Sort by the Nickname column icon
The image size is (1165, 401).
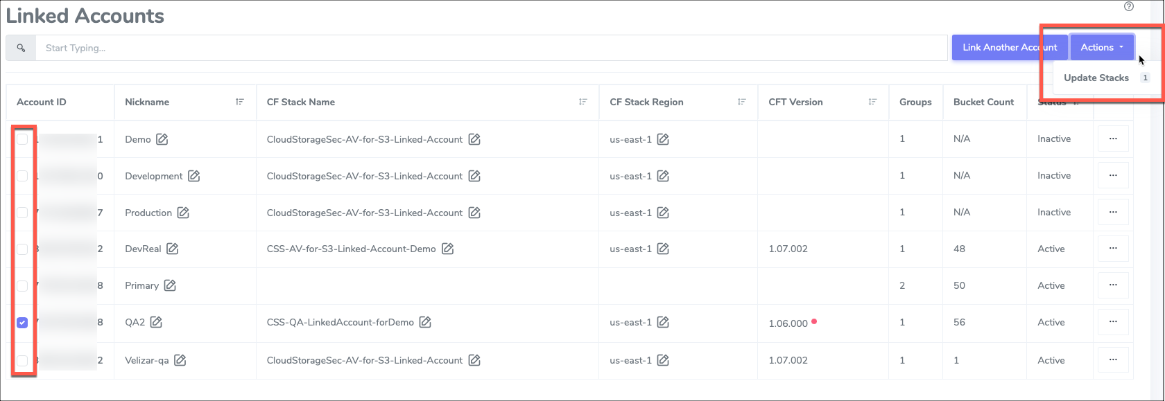click(240, 102)
